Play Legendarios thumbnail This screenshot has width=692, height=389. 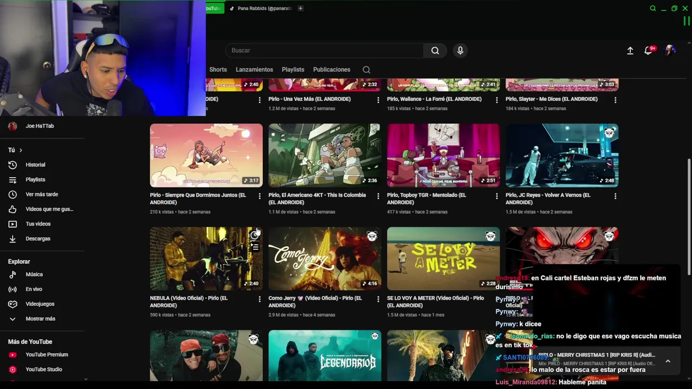pos(324,356)
